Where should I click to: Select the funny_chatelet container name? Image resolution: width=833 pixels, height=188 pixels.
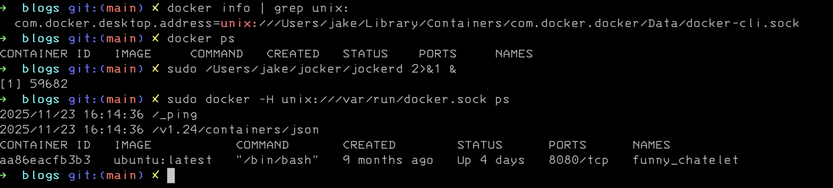pyautogui.click(x=685, y=160)
